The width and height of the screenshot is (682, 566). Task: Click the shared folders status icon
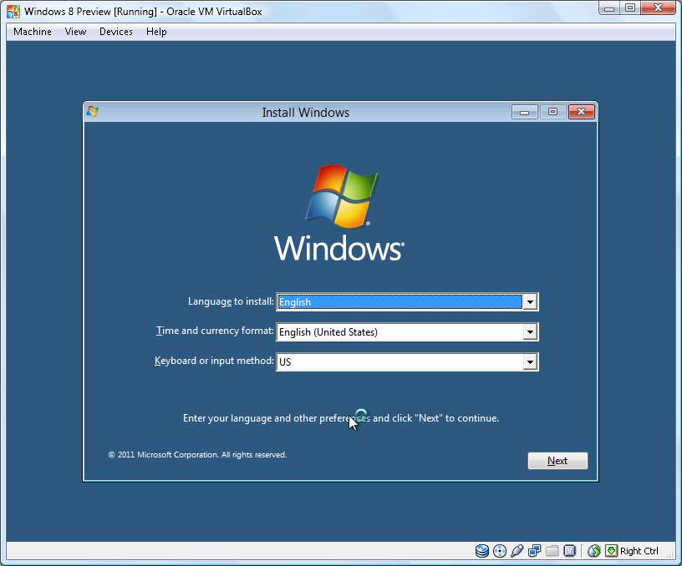pos(552,551)
